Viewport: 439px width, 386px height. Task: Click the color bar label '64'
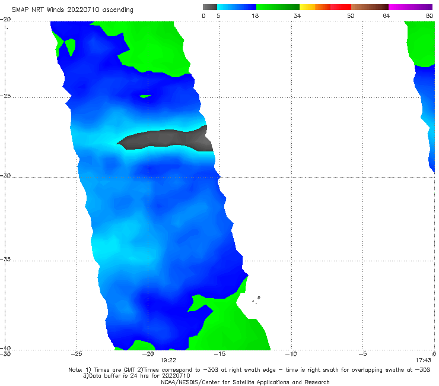tap(386, 15)
